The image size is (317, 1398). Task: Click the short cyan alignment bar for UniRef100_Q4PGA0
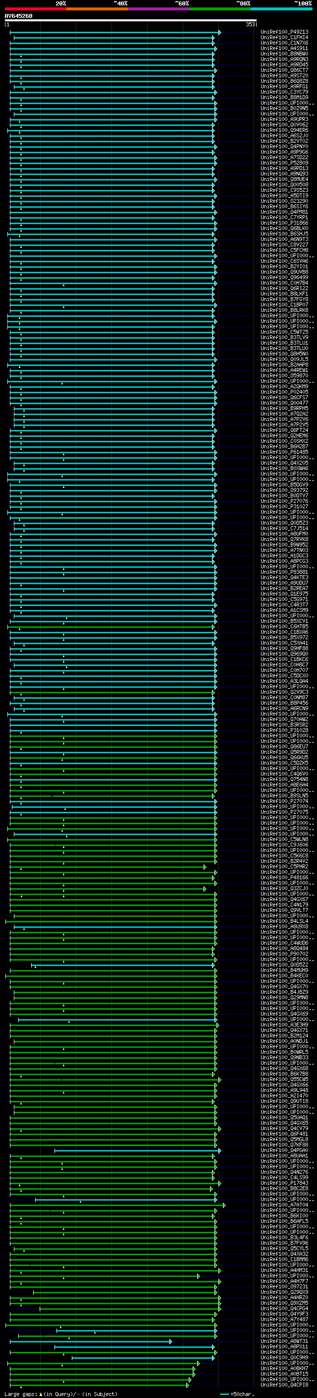coord(136,1151)
